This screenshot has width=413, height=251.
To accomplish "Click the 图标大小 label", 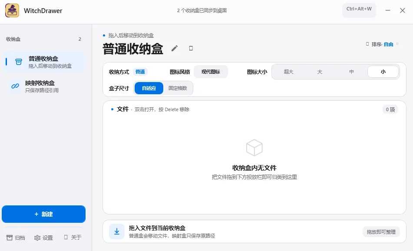I will [257, 72].
